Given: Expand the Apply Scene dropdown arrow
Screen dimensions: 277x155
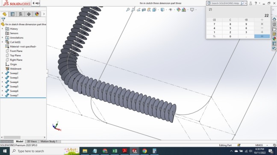Looking at the screenshot, I should coord(188,10).
